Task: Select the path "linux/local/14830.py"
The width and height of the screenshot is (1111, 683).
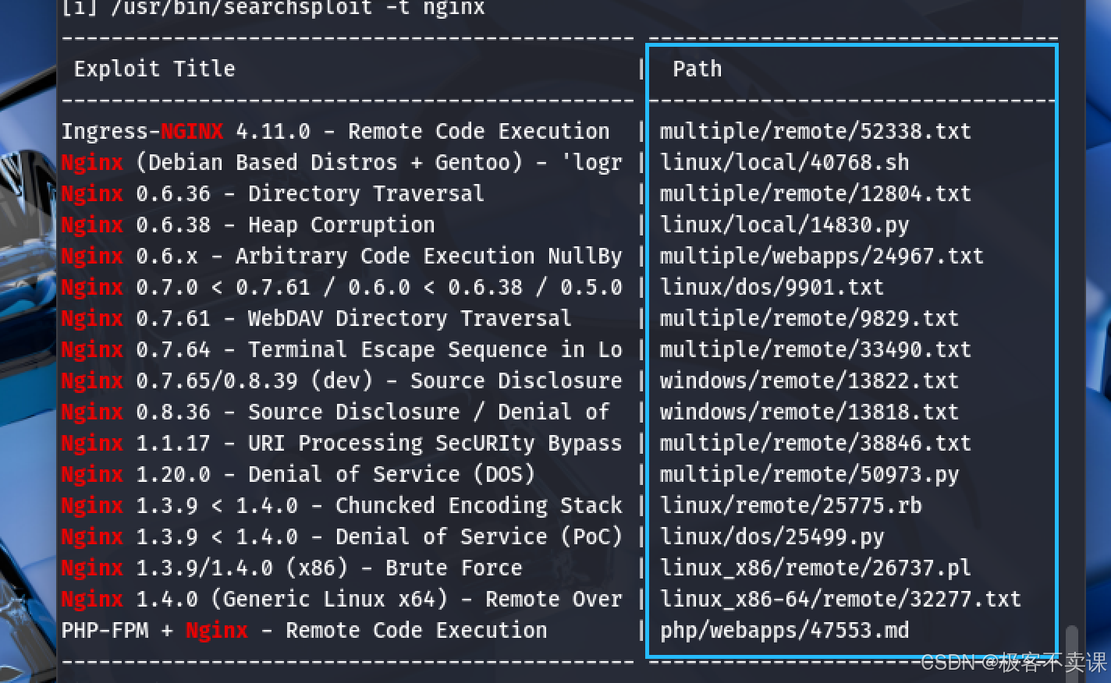Action: pos(784,225)
